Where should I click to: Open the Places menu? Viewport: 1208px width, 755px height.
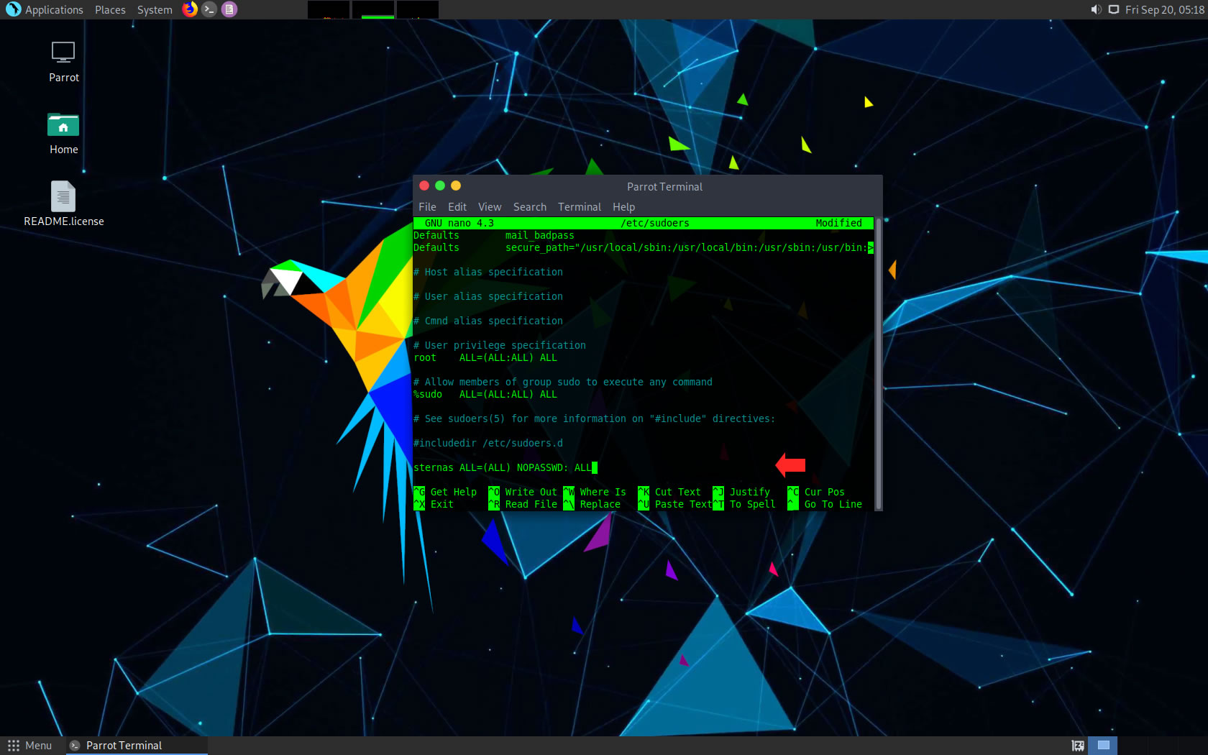click(x=110, y=9)
